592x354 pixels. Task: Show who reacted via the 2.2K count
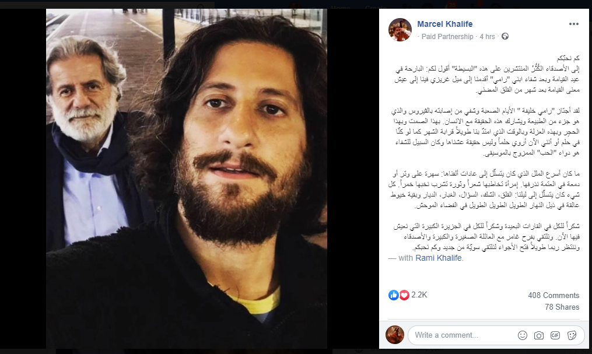[x=419, y=295]
